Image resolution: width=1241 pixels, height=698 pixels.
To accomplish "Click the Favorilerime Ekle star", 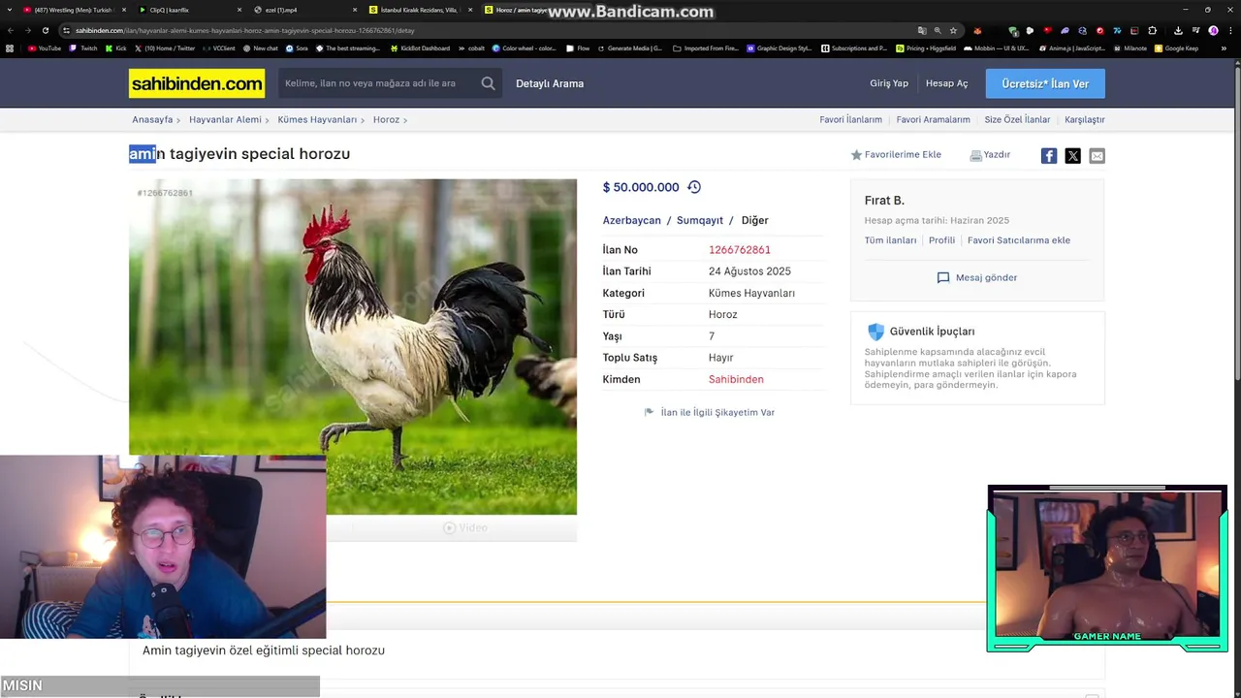I will click(x=856, y=155).
